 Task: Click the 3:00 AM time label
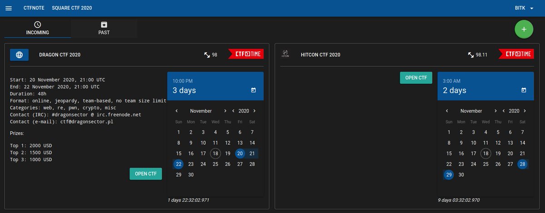coord(451,81)
